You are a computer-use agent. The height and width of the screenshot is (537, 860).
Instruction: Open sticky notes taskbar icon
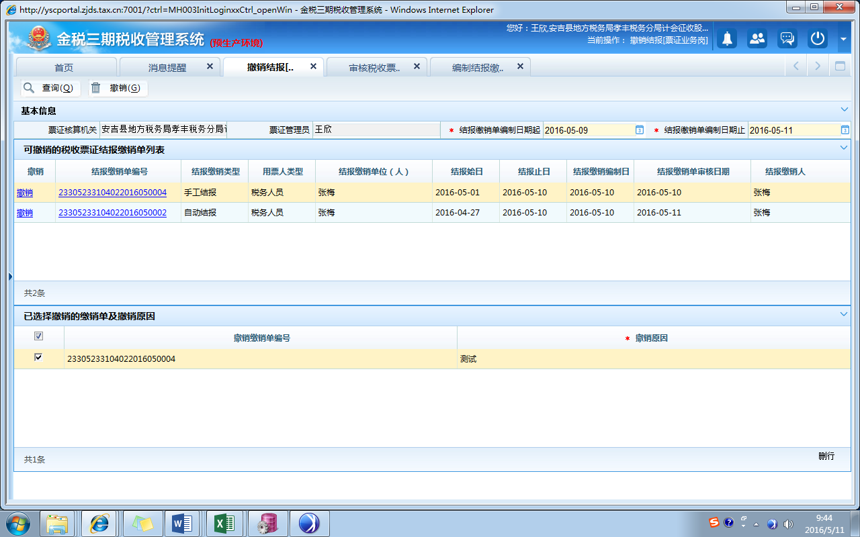tap(142, 523)
